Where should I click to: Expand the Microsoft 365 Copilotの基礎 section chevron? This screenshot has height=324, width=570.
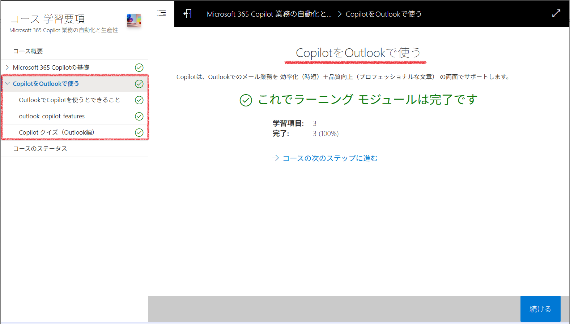[x=7, y=67]
